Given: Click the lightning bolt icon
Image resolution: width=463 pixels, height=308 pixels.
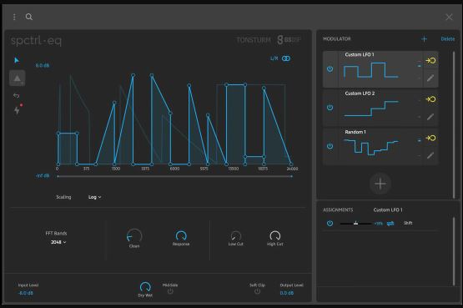Looking at the screenshot, I should point(17,110).
